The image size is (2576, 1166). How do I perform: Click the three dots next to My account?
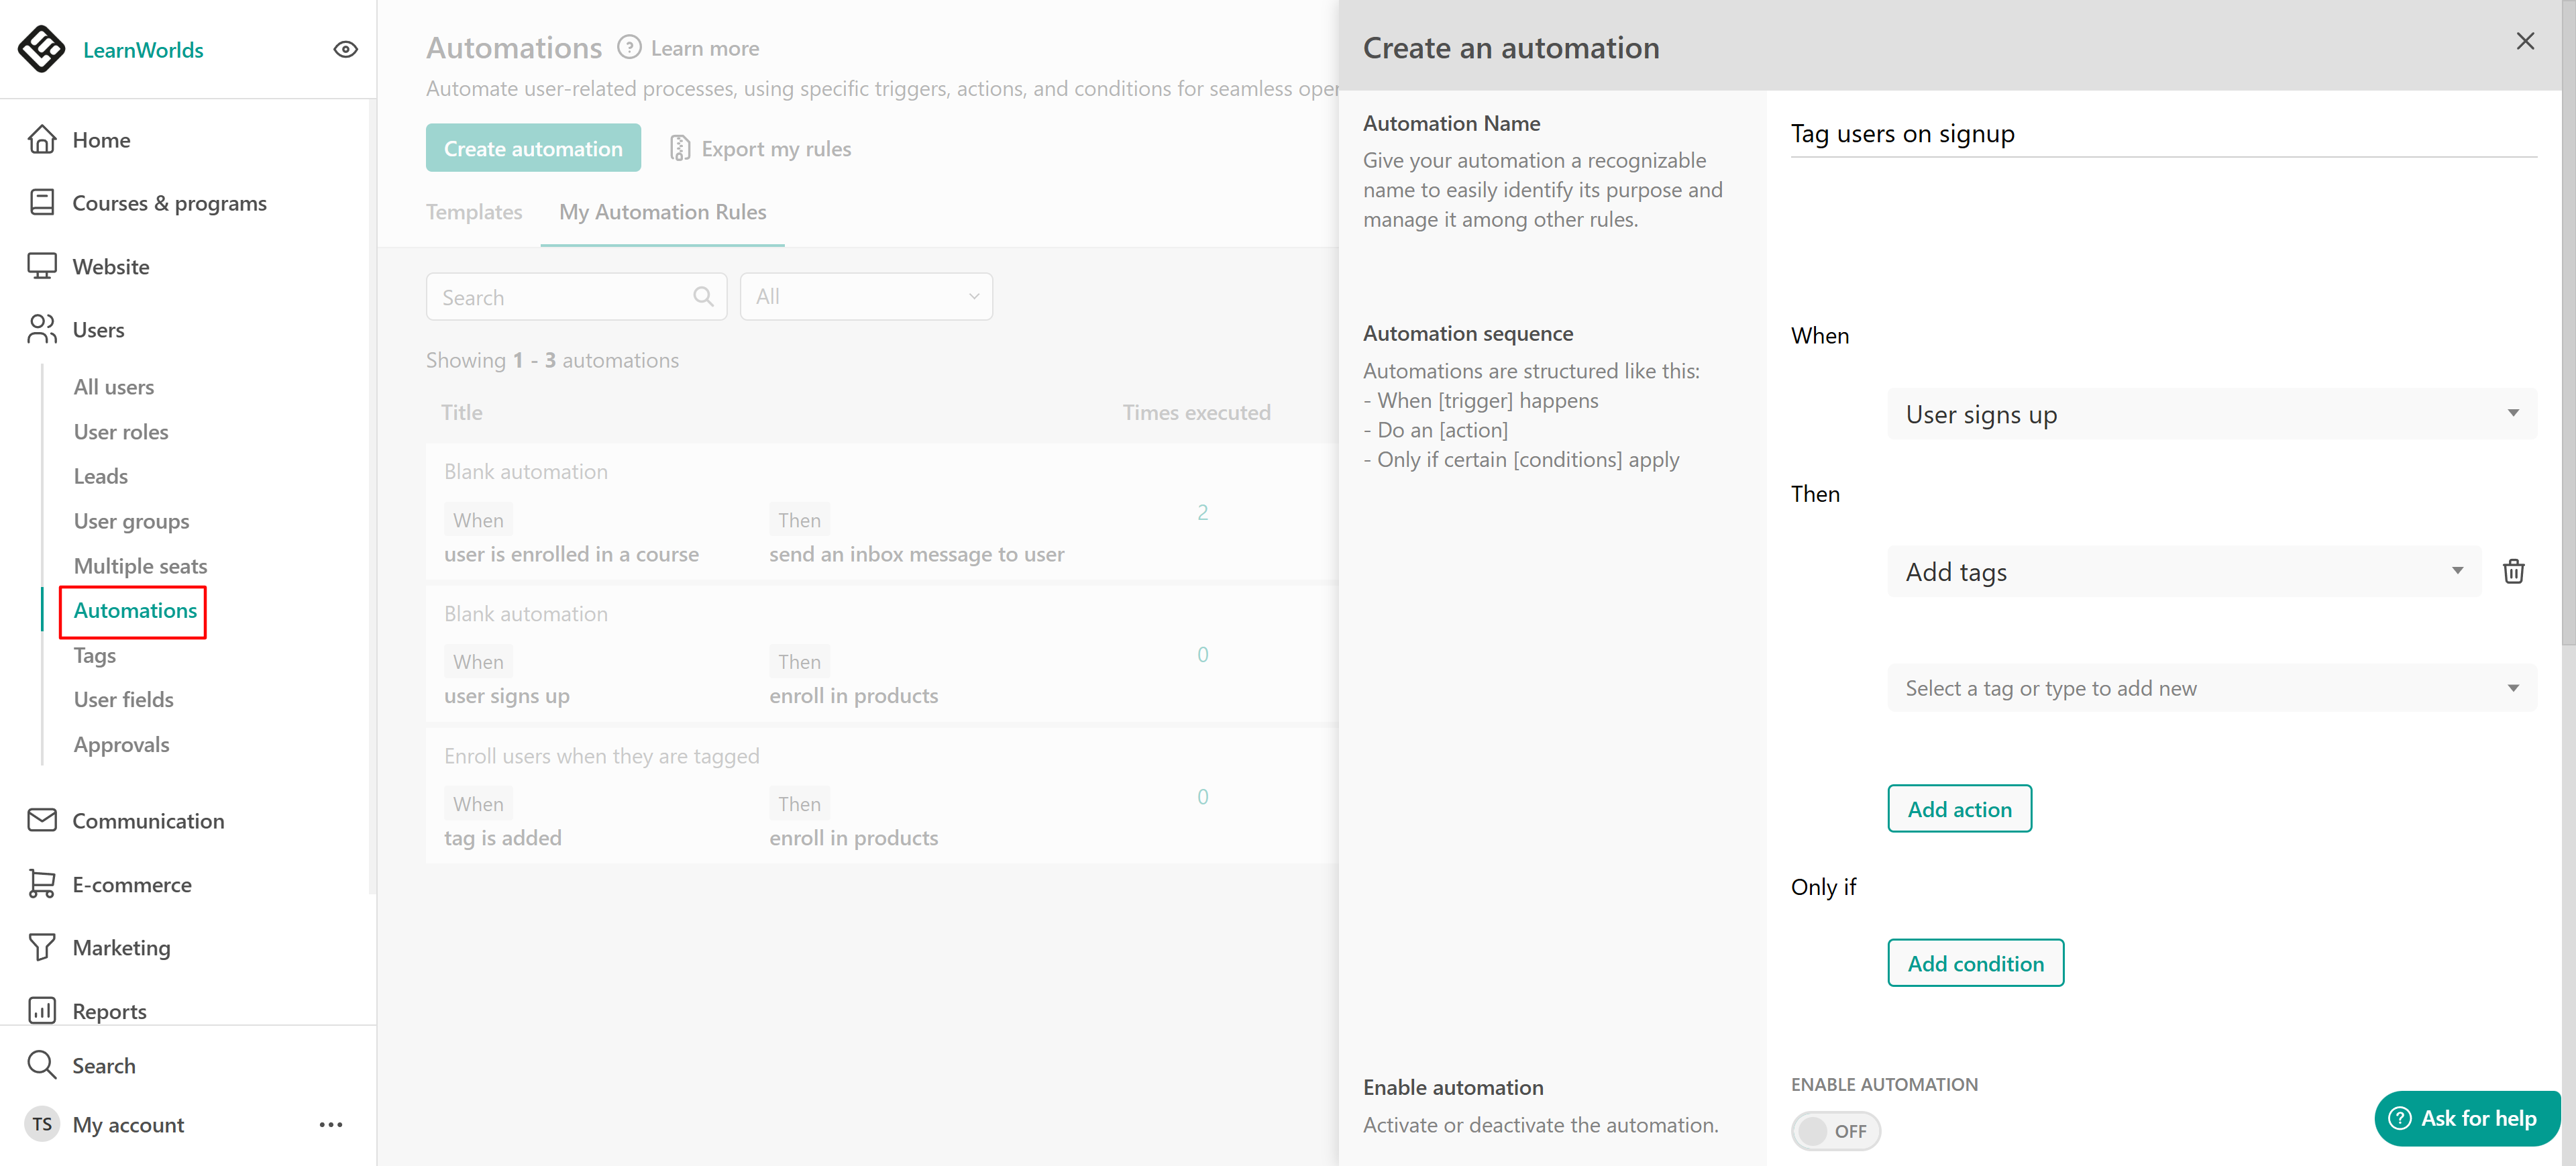(331, 1124)
